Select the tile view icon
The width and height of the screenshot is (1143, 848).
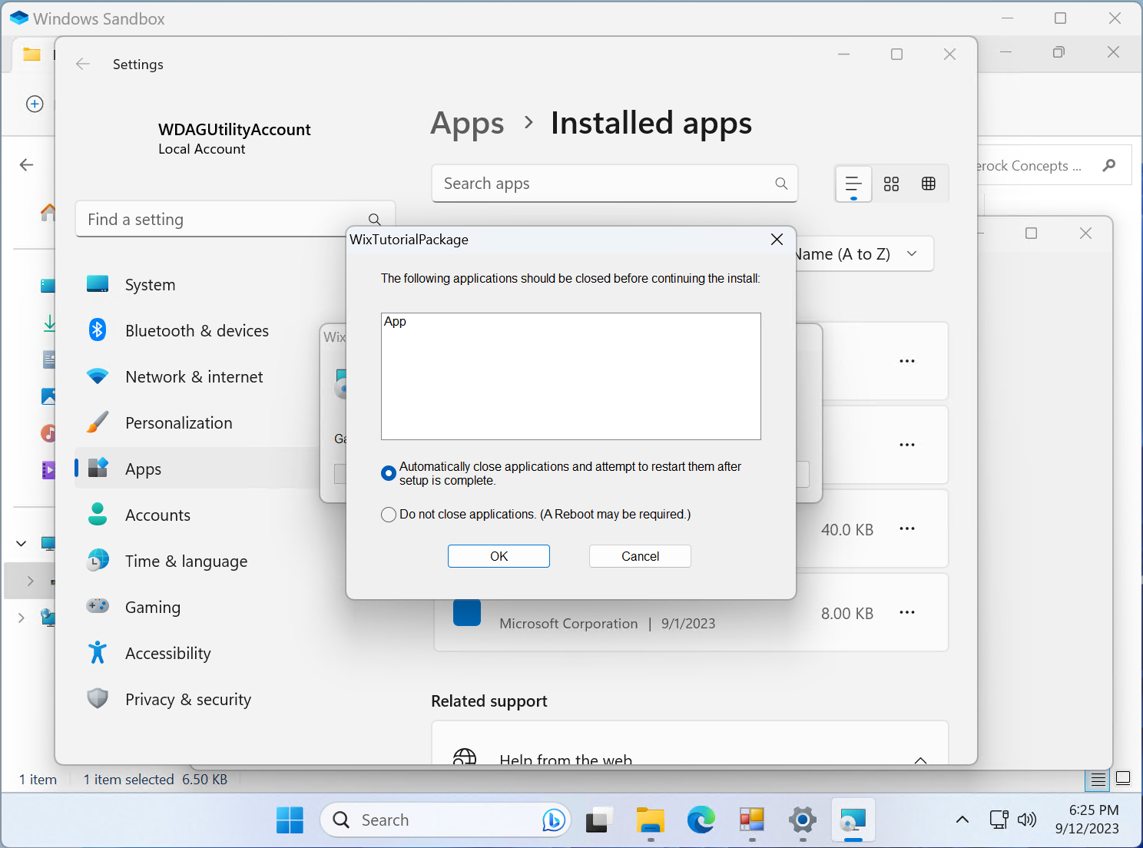891,184
